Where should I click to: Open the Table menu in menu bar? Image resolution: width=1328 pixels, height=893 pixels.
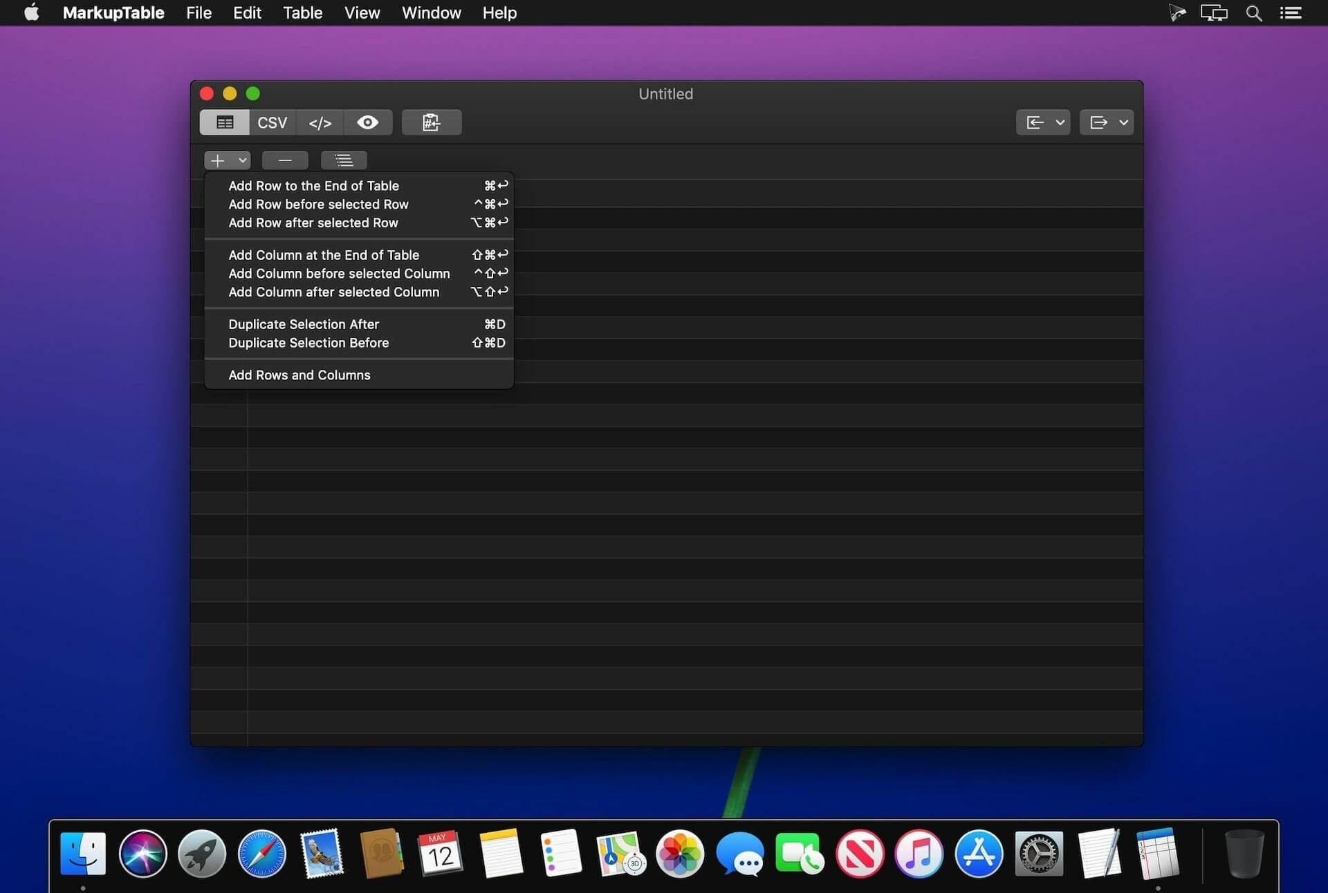pyautogui.click(x=302, y=12)
